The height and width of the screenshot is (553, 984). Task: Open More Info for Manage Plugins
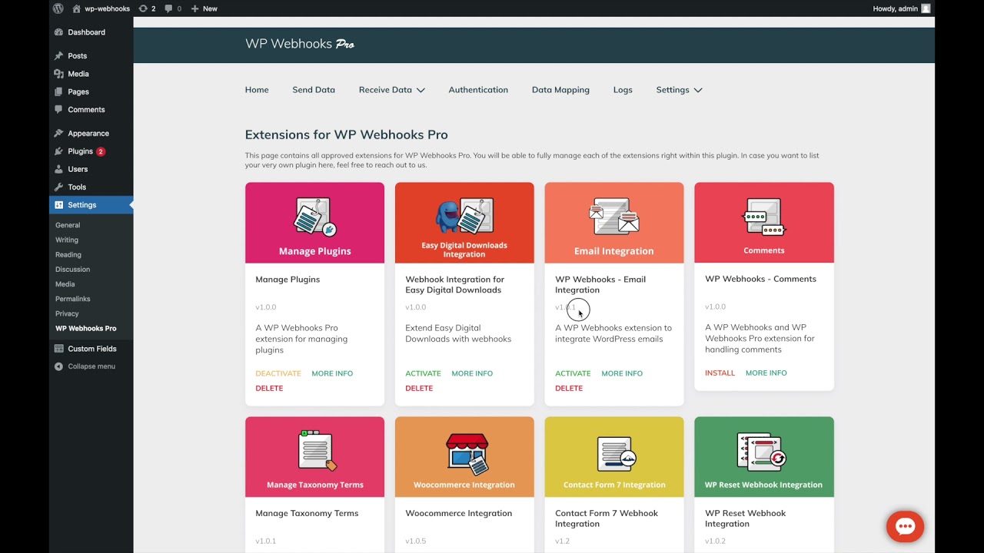tap(332, 373)
